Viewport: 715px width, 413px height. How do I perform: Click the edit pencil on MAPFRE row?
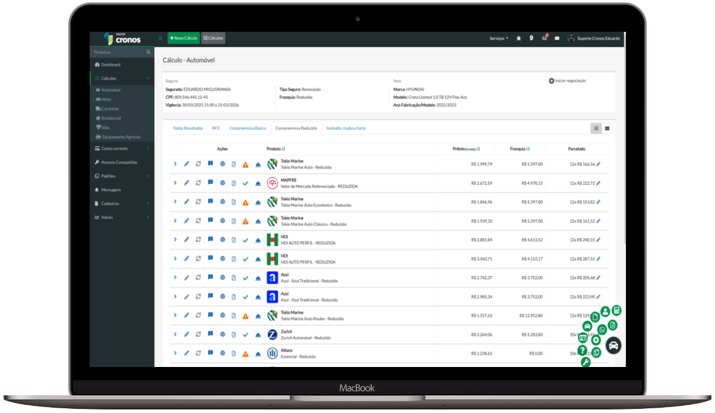[x=186, y=183]
